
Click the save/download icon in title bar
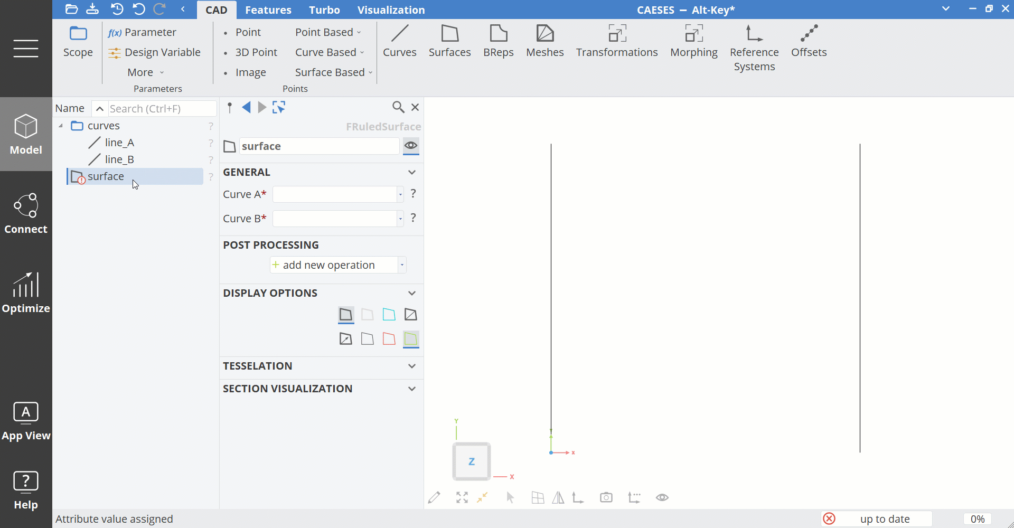(92, 9)
